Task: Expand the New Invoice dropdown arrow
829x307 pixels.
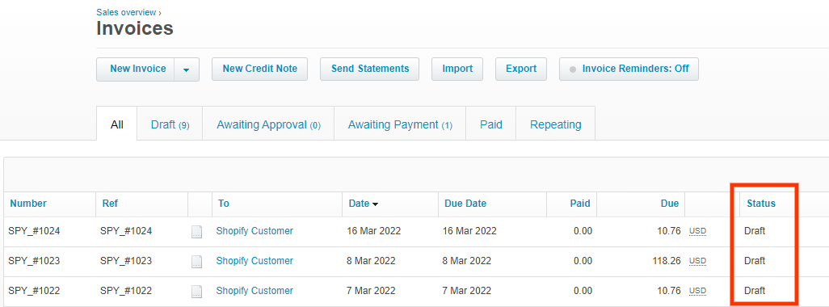Action: 186,69
